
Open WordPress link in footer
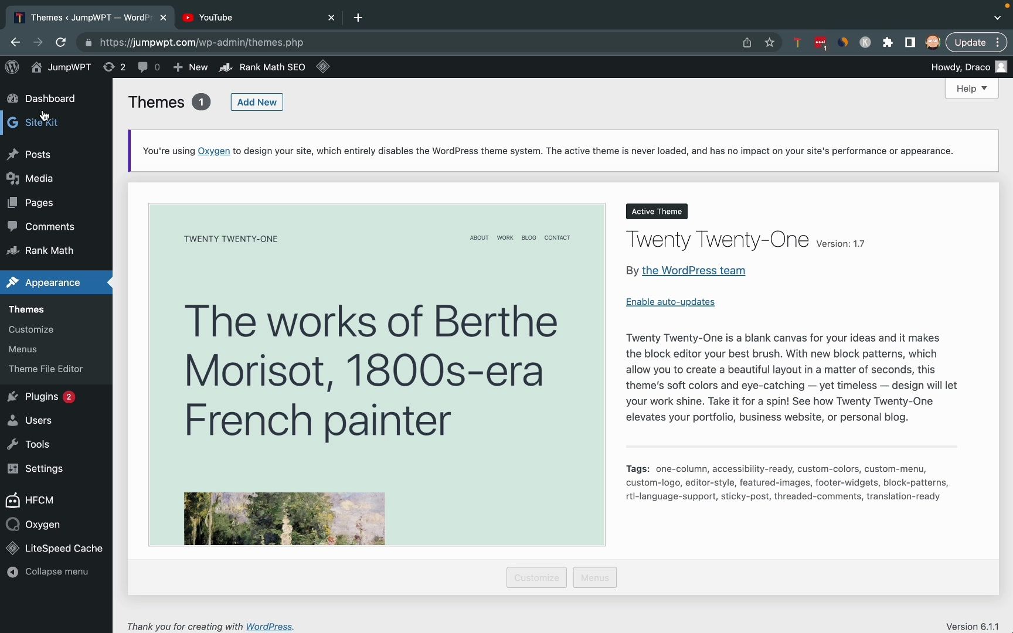(x=268, y=627)
